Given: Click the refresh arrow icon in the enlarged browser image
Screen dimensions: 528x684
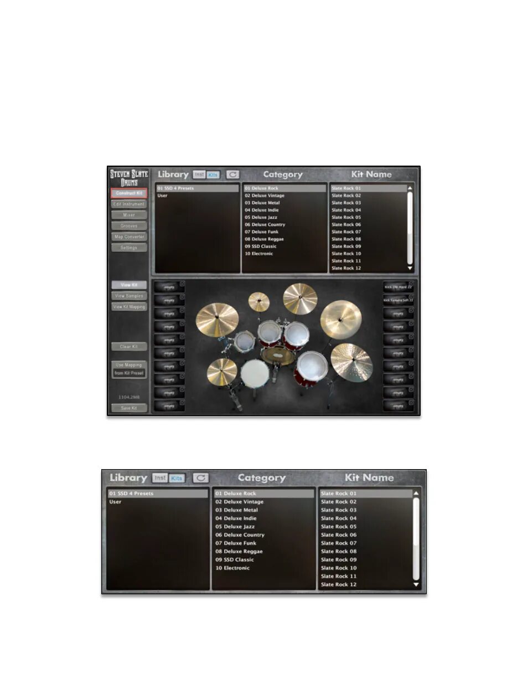Looking at the screenshot, I should 200,478.
